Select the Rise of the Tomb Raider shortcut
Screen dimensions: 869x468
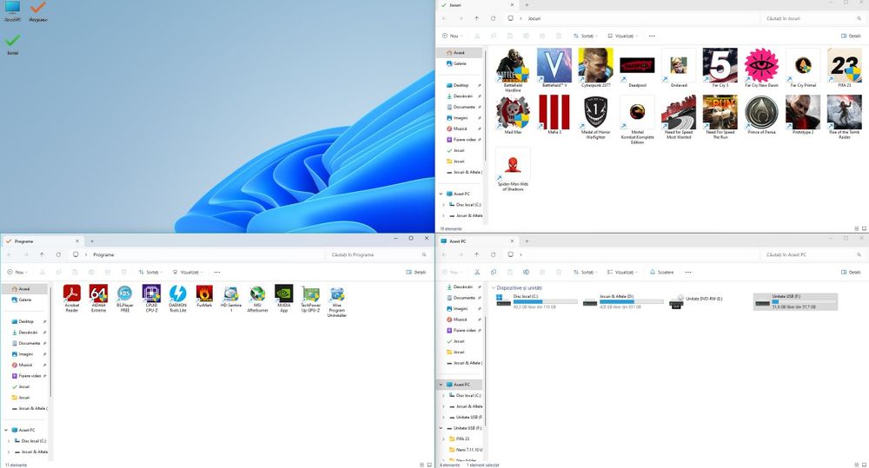pos(844,117)
